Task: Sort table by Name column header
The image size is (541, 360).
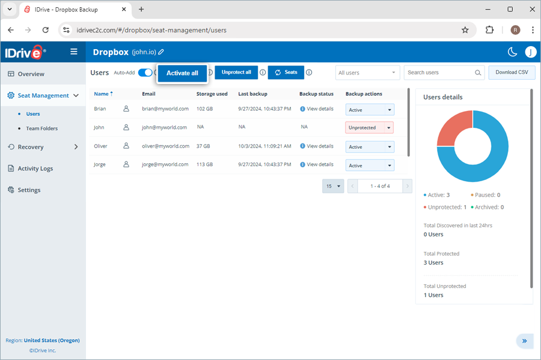Action: point(103,94)
